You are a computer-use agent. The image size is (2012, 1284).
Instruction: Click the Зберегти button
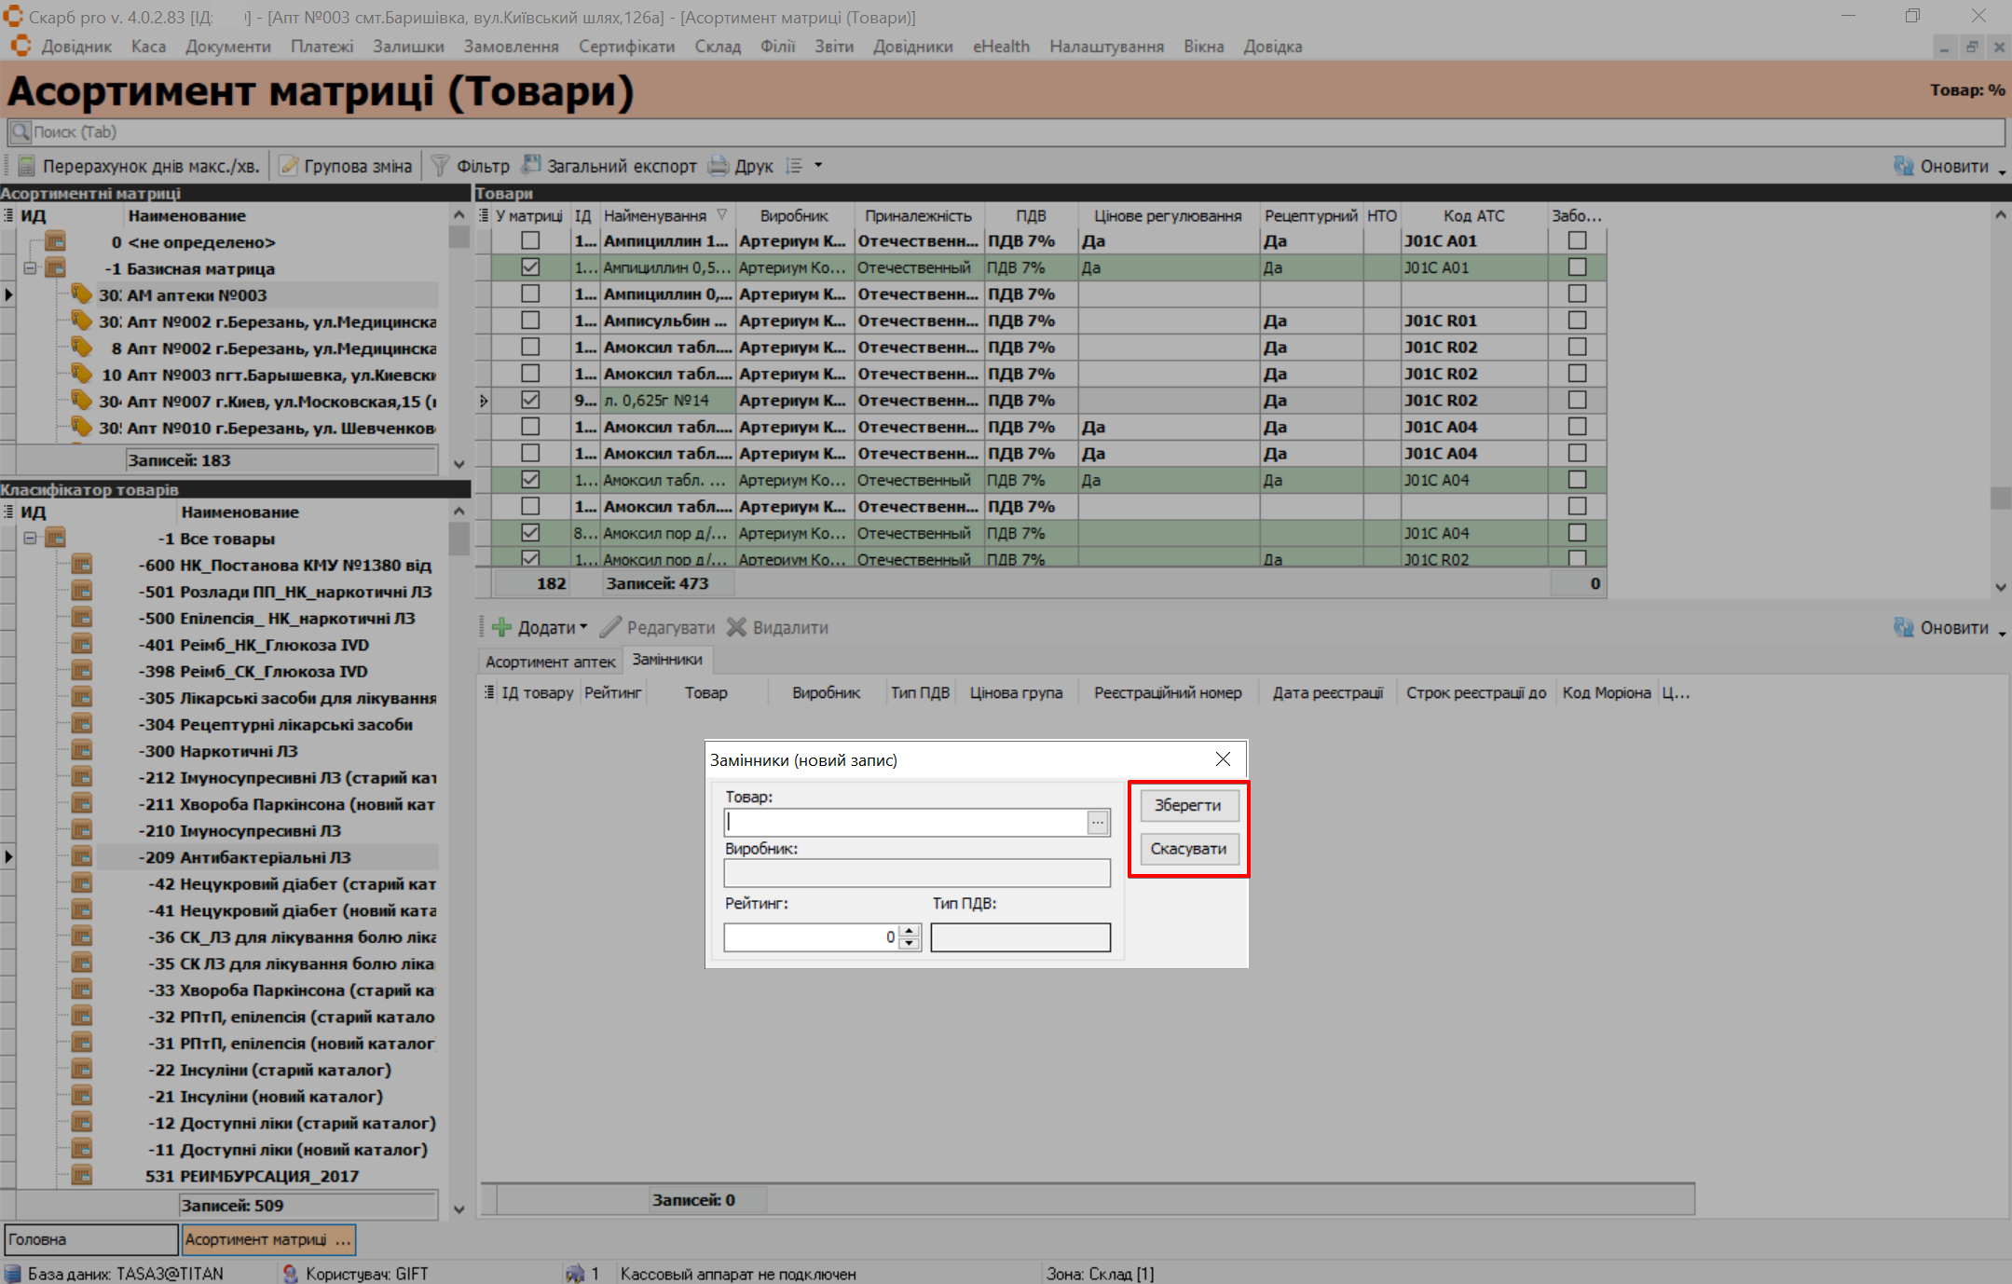(1188, 805)
